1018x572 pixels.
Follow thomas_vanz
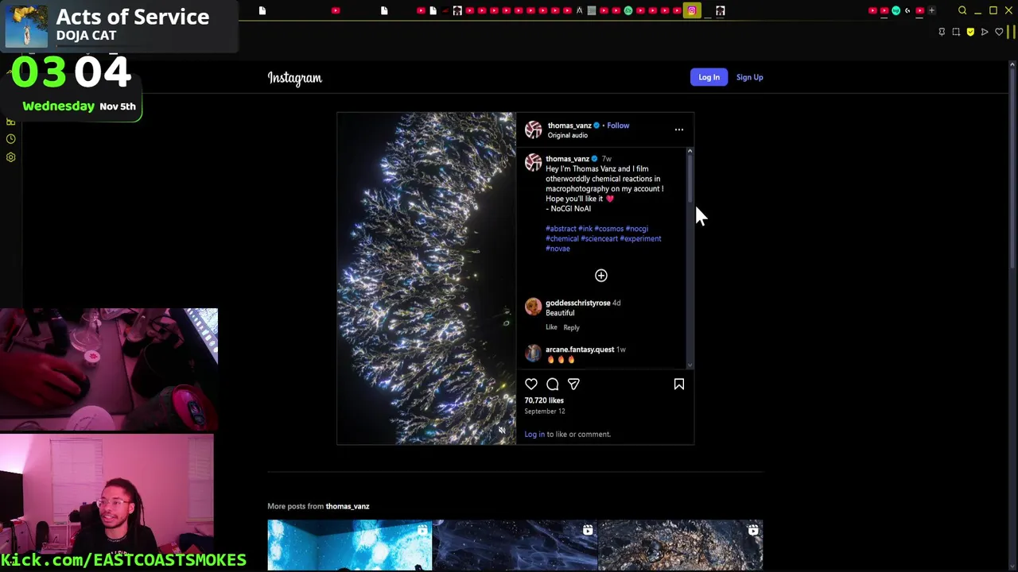[618, 126]
